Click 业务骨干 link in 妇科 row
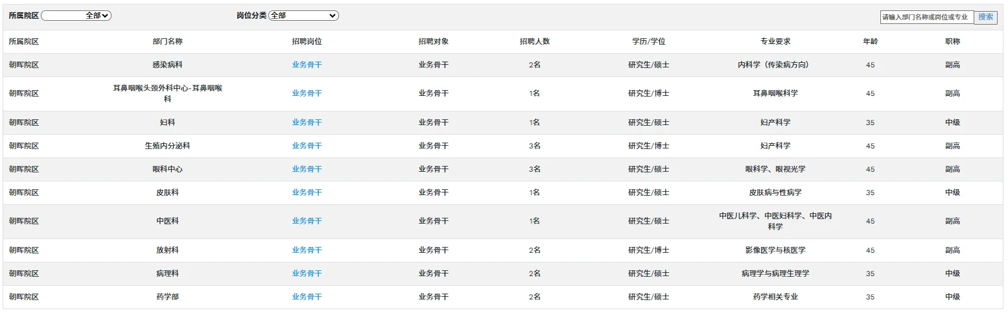Image resolution: width=1008 pixels, height=315 pixels. pos(307,122)
